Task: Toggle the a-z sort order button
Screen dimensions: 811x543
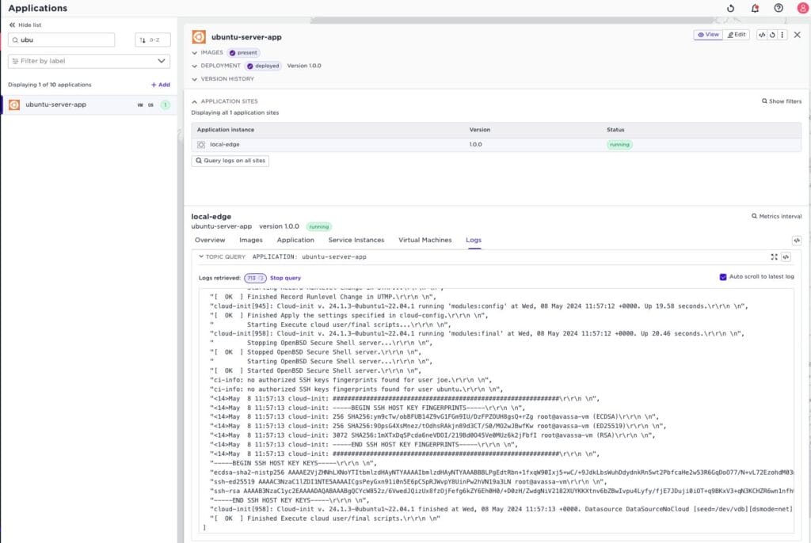Action: [152, 40]
